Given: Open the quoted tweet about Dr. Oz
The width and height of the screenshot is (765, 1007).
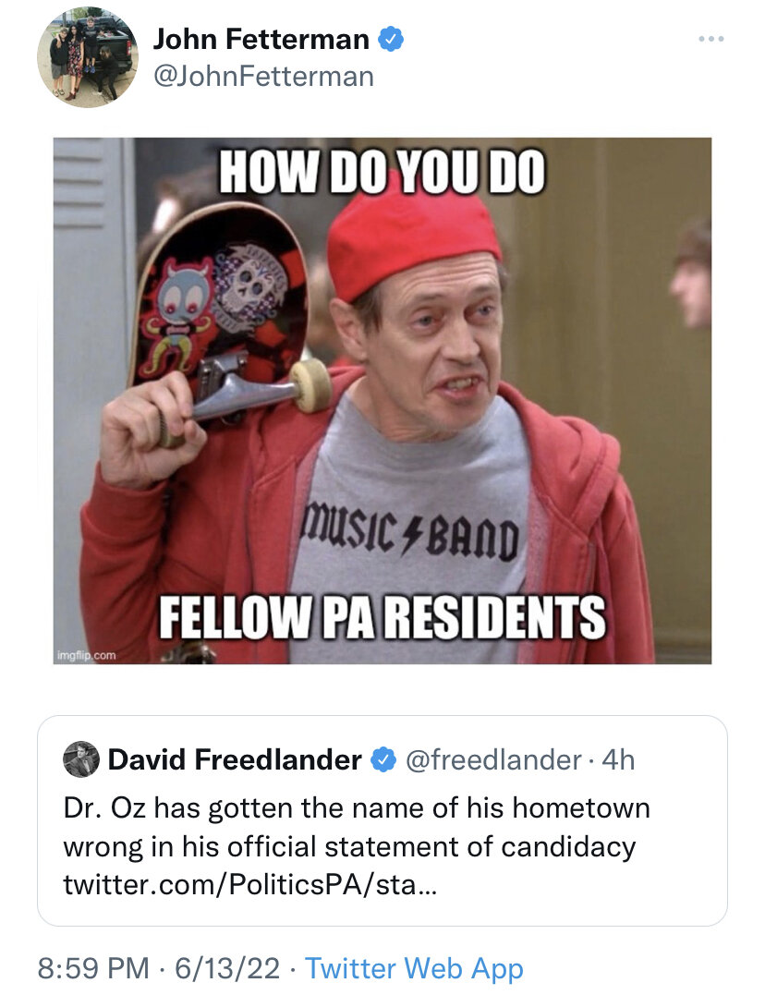Looking at the screenshot, I should (x=382, y=820).
